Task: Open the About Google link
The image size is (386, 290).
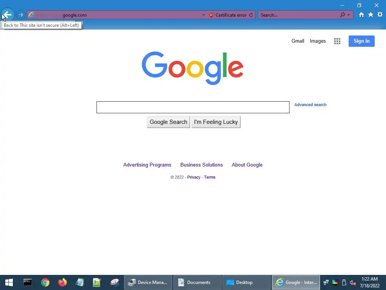Action: point(247,165)
